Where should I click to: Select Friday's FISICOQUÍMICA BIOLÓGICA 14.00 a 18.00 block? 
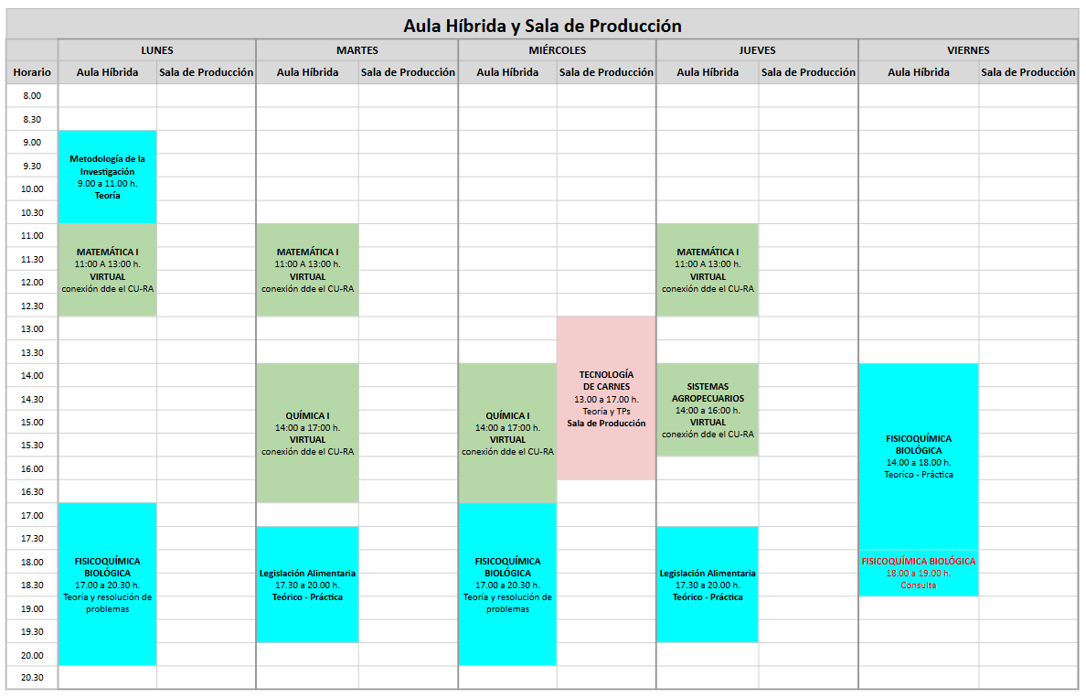(919, 456)
